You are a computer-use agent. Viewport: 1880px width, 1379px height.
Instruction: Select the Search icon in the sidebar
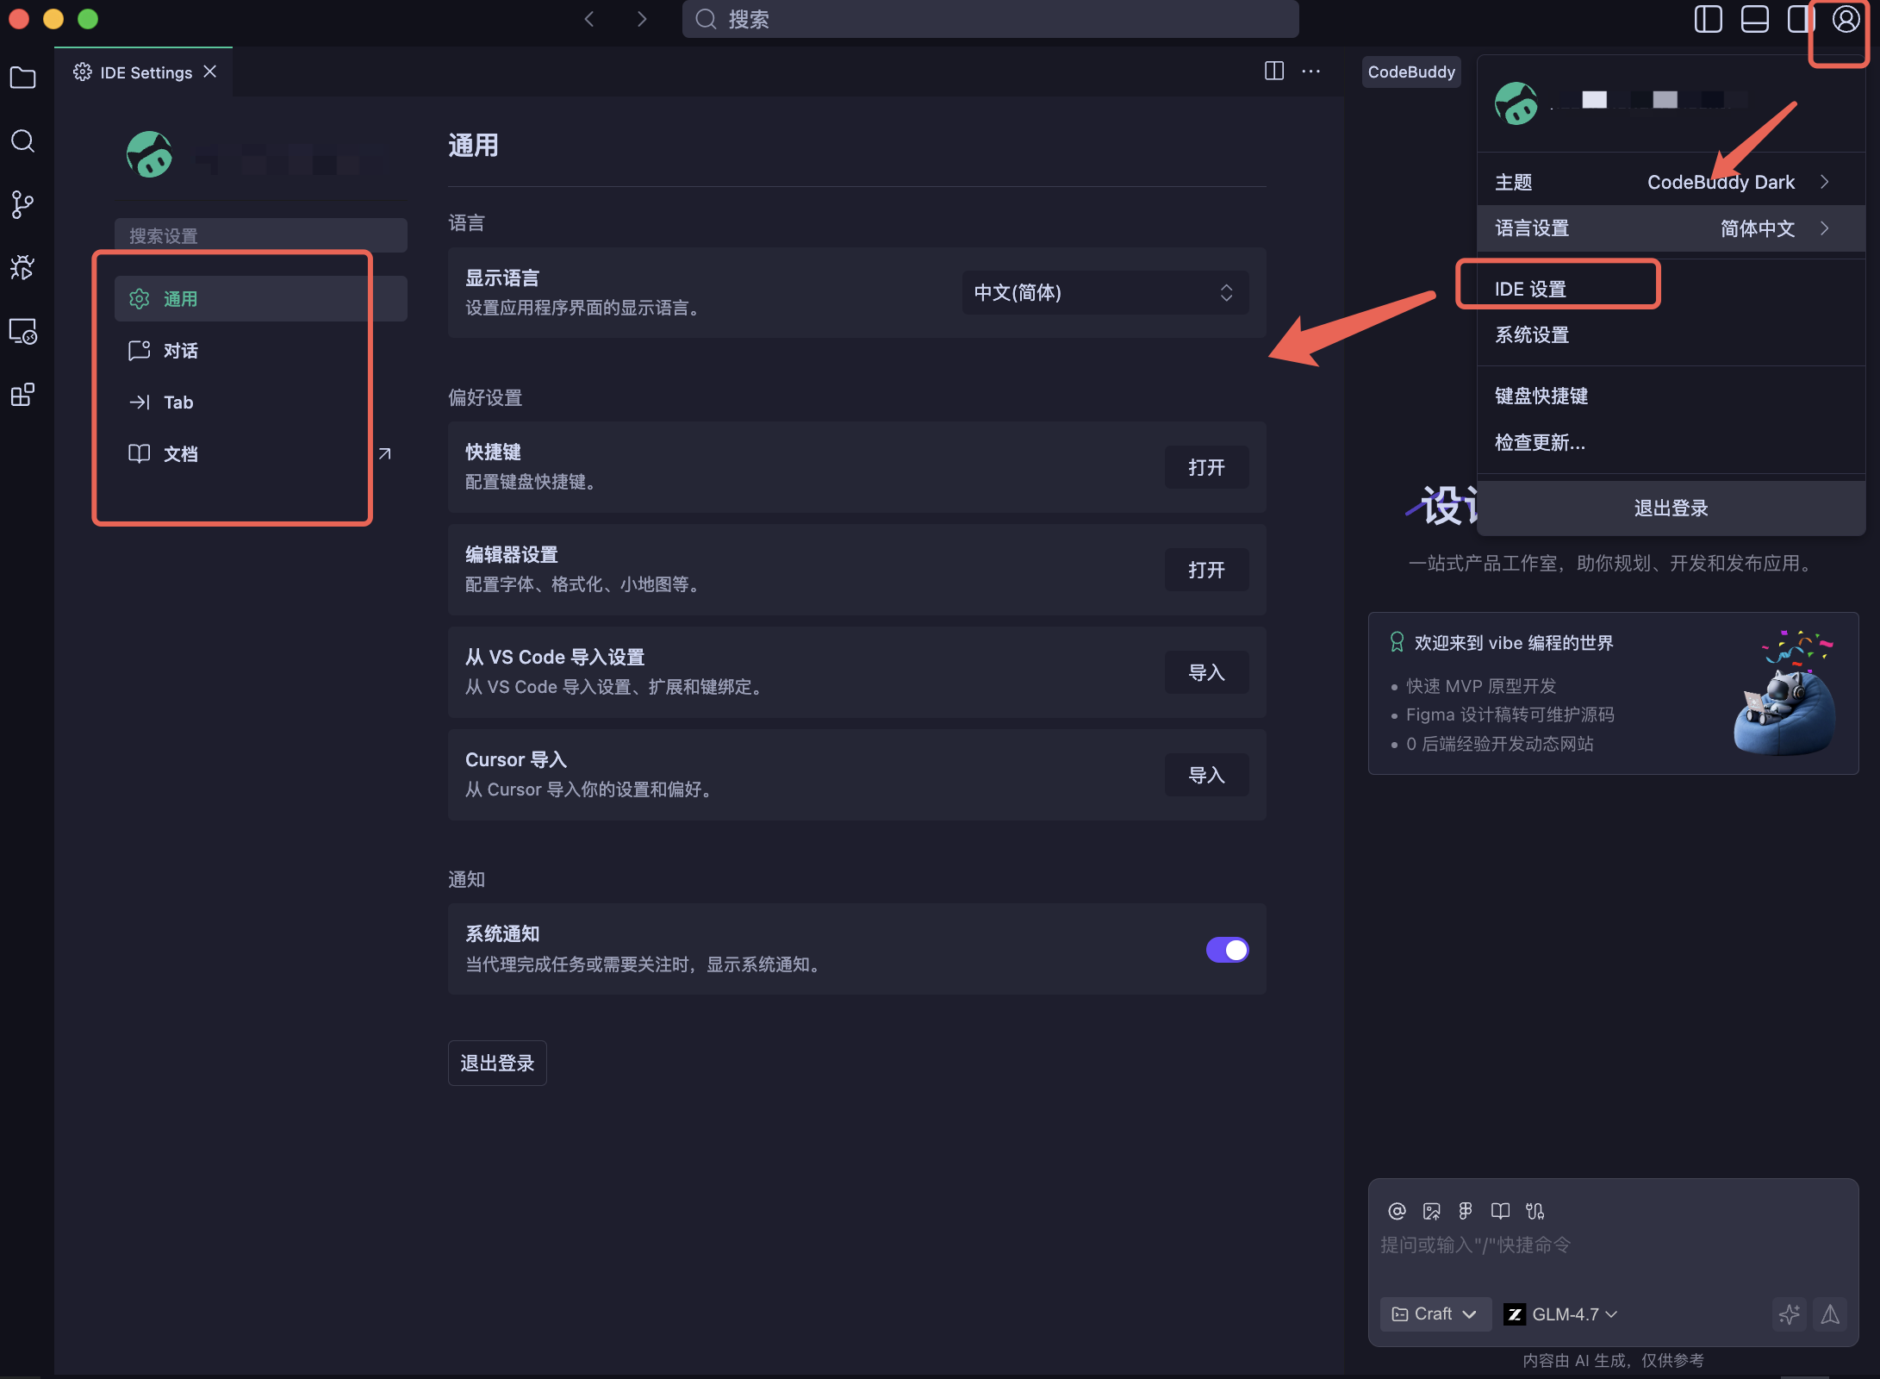22,141
